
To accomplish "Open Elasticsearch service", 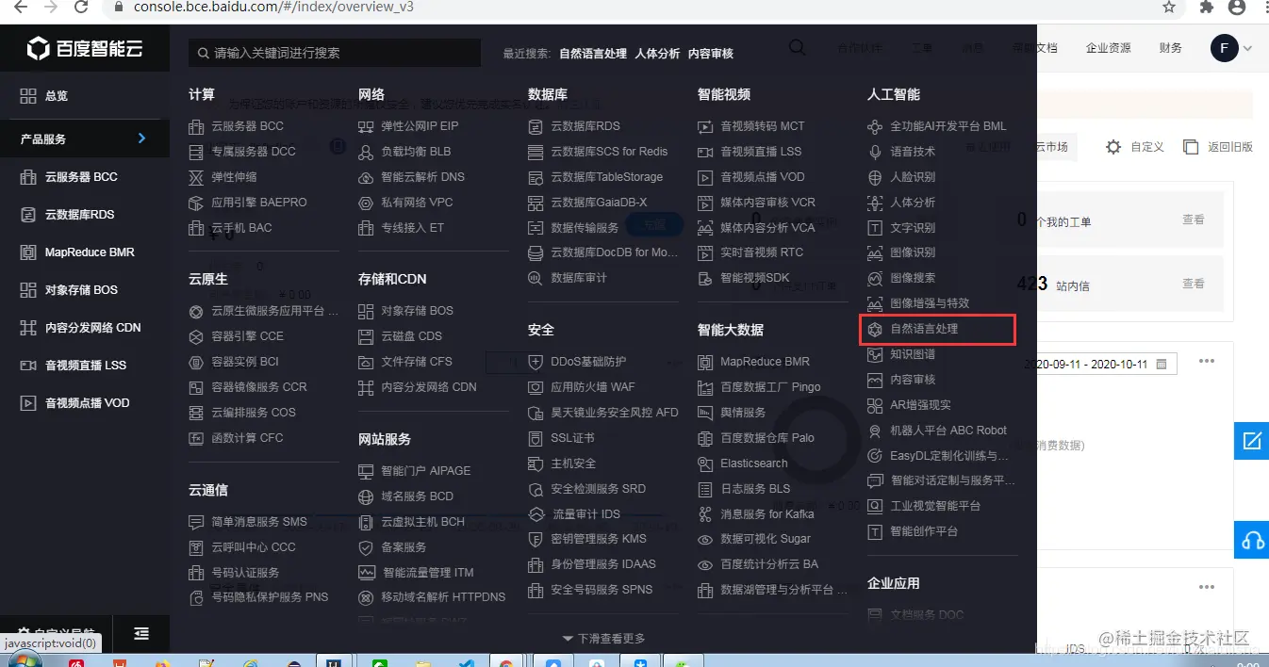I will tap(754, 464).
